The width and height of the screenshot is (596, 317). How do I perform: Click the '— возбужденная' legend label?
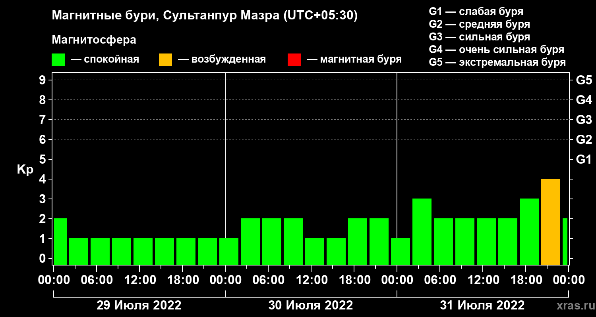(x=222, y=60)
